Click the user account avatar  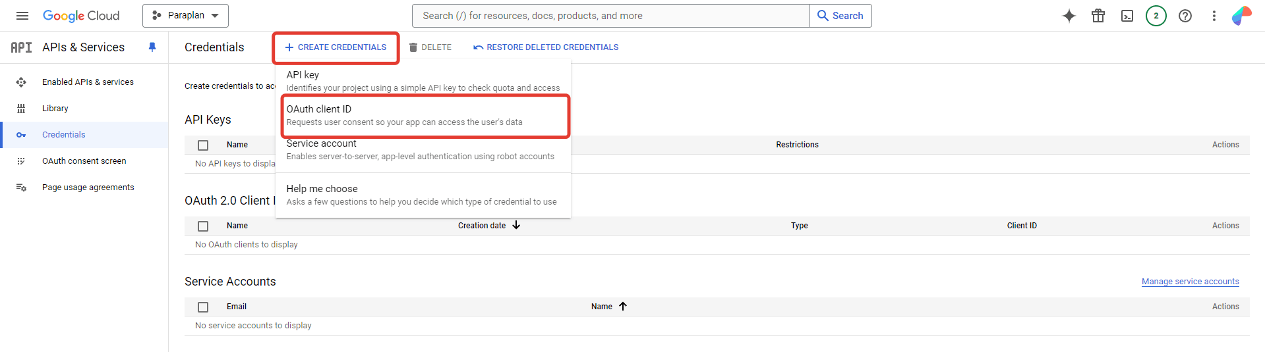coord(1241,16)
